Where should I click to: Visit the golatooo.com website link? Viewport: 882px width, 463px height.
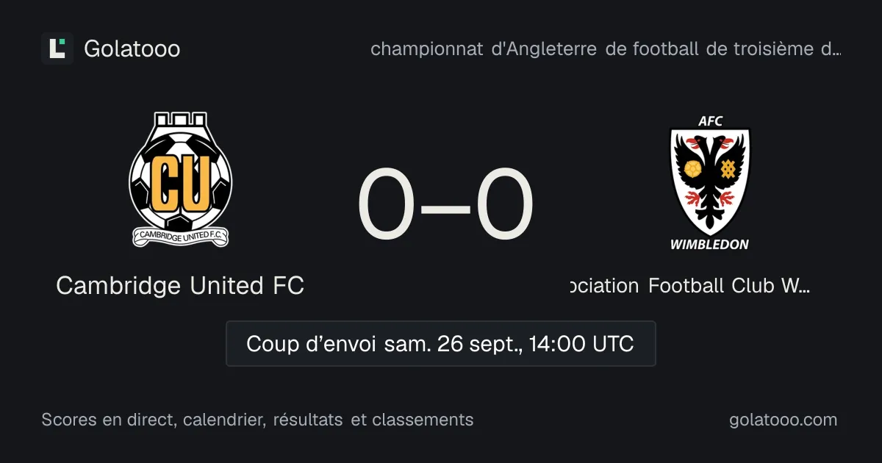(783, 420)
